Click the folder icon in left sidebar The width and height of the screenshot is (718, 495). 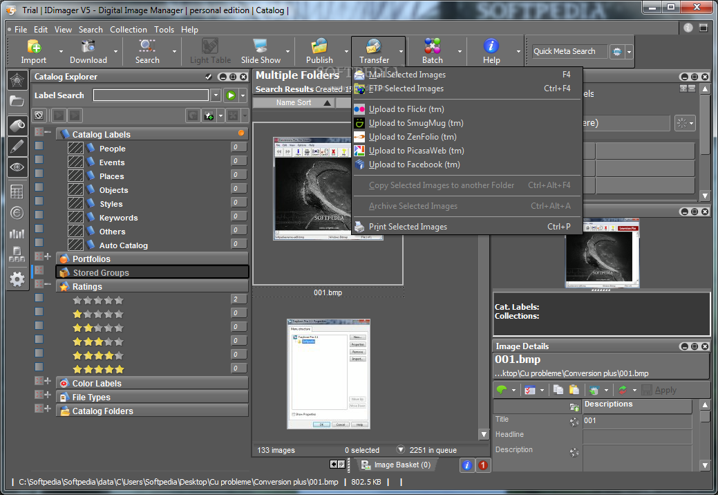coord(17,101)
